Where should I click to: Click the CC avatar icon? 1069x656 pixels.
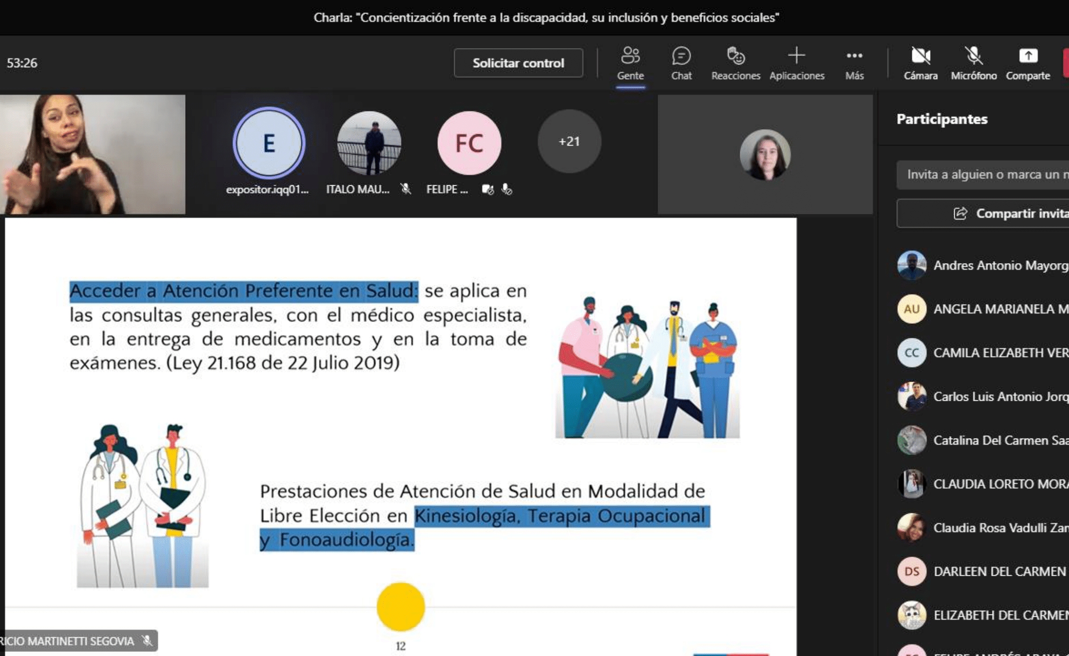click(911, 353)
